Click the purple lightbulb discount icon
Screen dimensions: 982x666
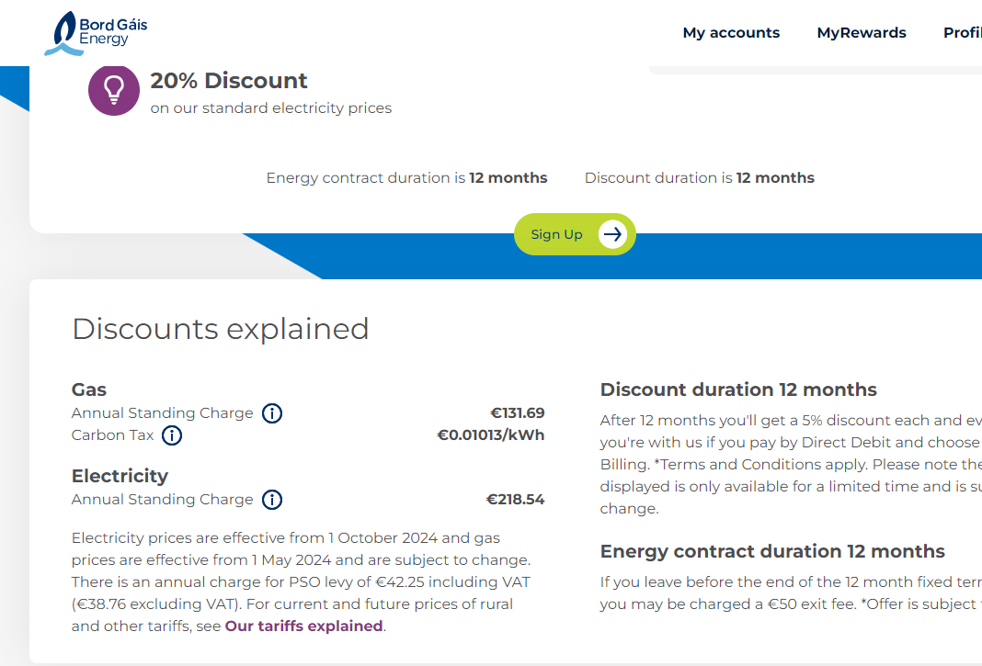114,90
